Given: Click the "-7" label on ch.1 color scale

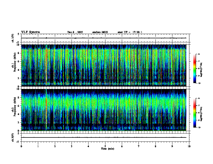Looking at the screenshot, I should tap(198, 61).
